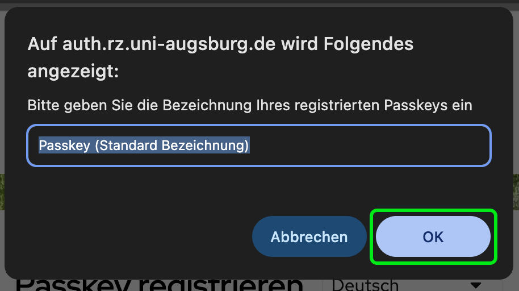
Task: Click the 'Bitte geben Sie die Bezeichnung' prompt message
Action: click(250, 105)
